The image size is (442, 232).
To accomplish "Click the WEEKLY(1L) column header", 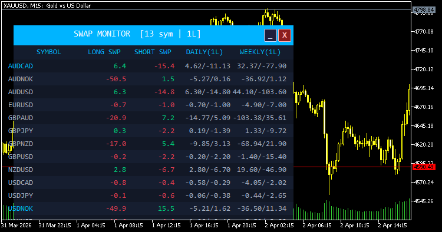I will click(260, 52).
